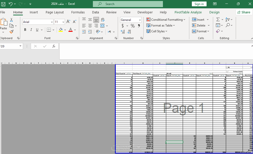This screenshot has height=154, width=253.
Task: Click the Insert Function fx icon
Action: (54, 46)
